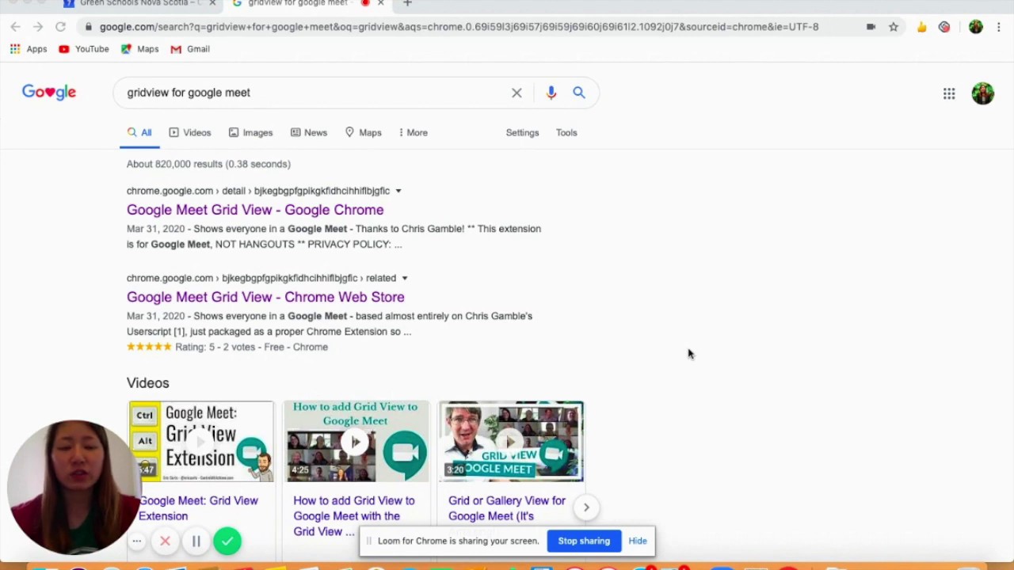Select the All results tab
The image size is (1014, 570).
(x=139, y=133)
